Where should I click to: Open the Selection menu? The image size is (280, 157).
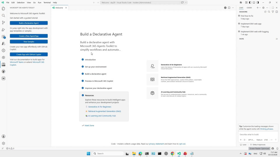[x=21, y=2]
